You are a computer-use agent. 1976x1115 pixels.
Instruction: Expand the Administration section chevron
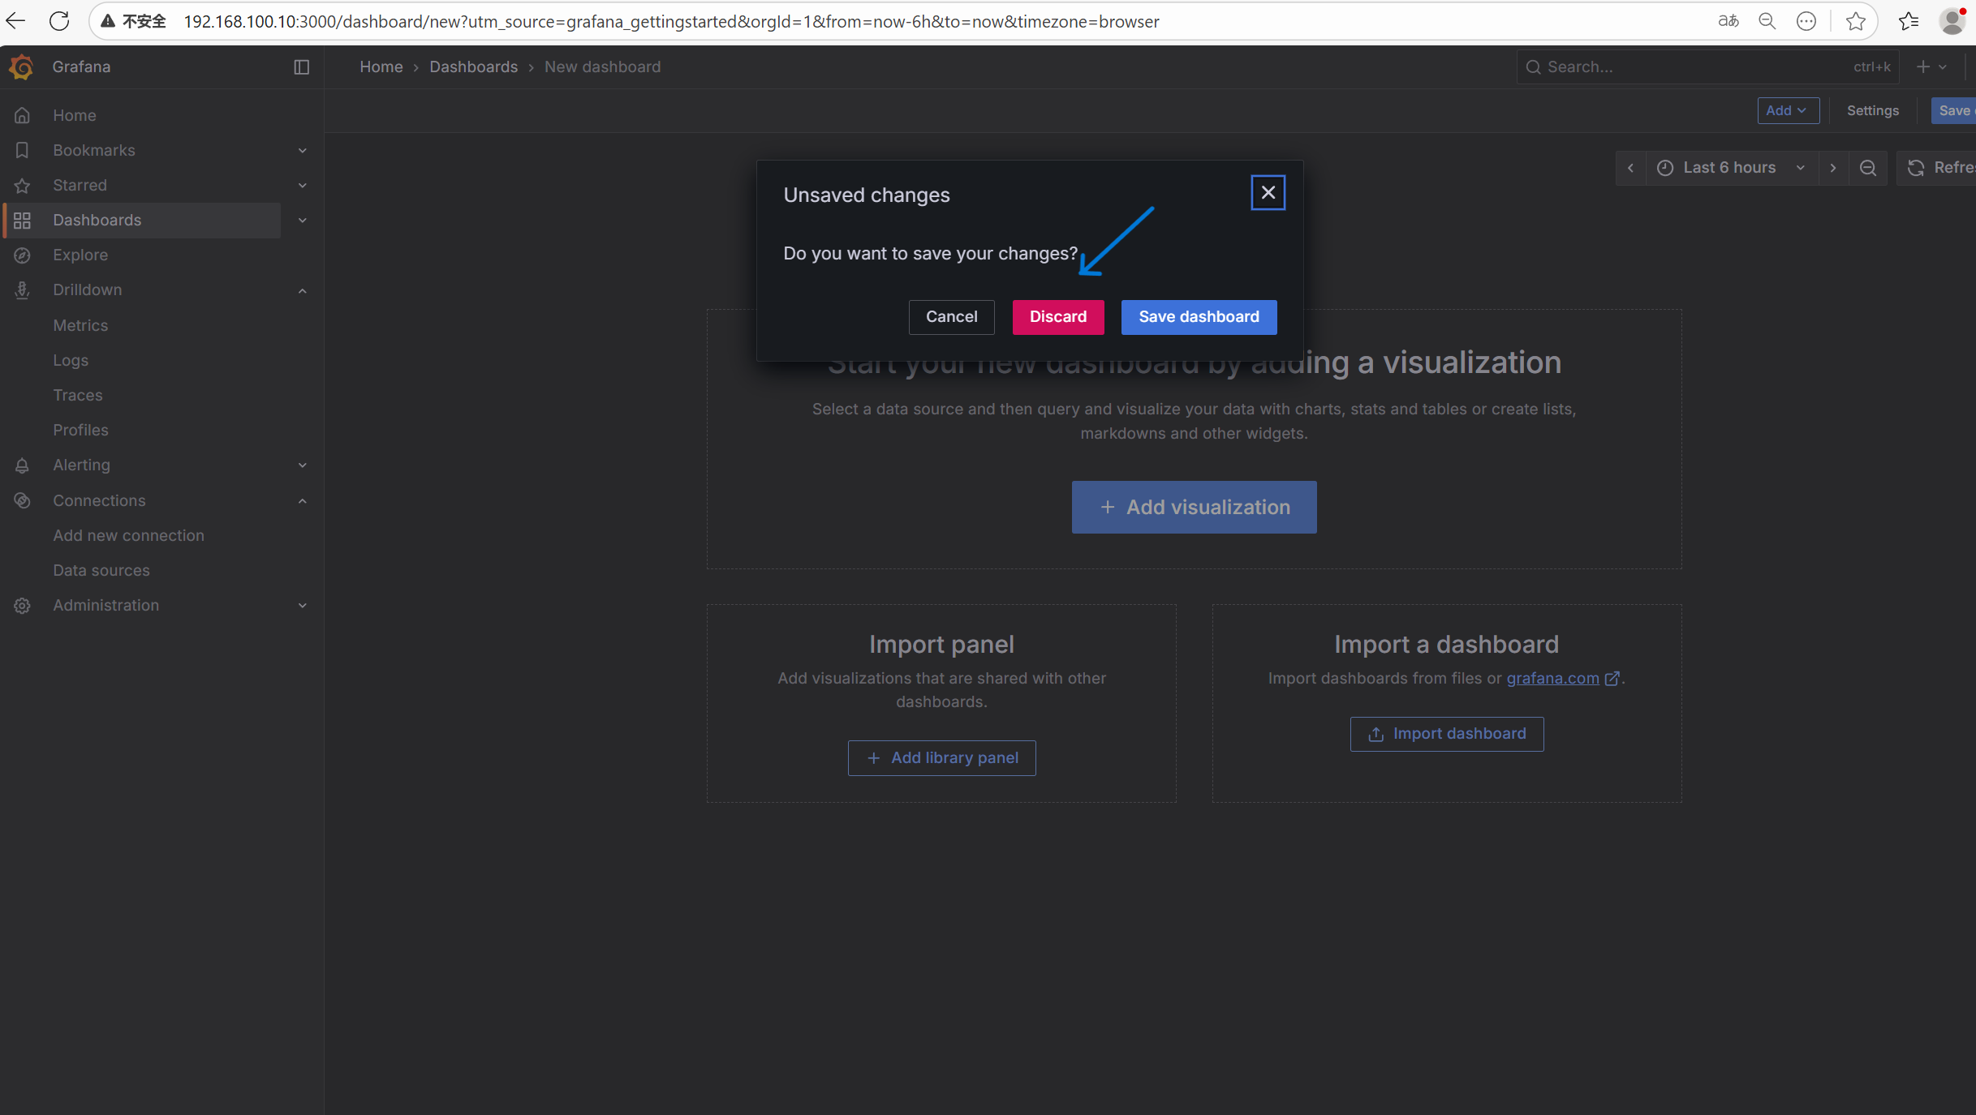point(302,606)
